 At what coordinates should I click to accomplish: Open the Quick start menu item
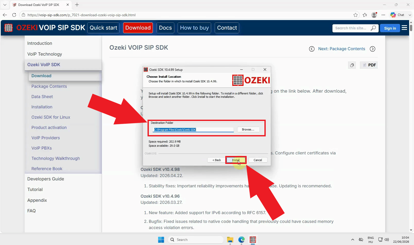pyautogui.click(x=104, y=28)
